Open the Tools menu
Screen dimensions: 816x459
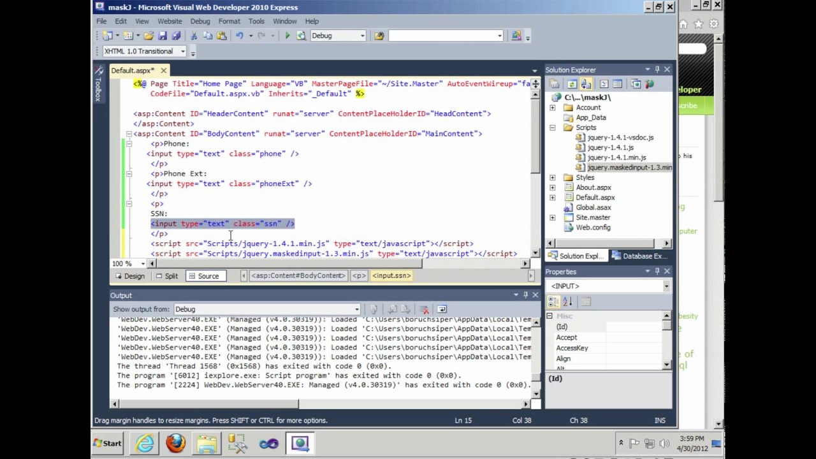tap(256, 21)
